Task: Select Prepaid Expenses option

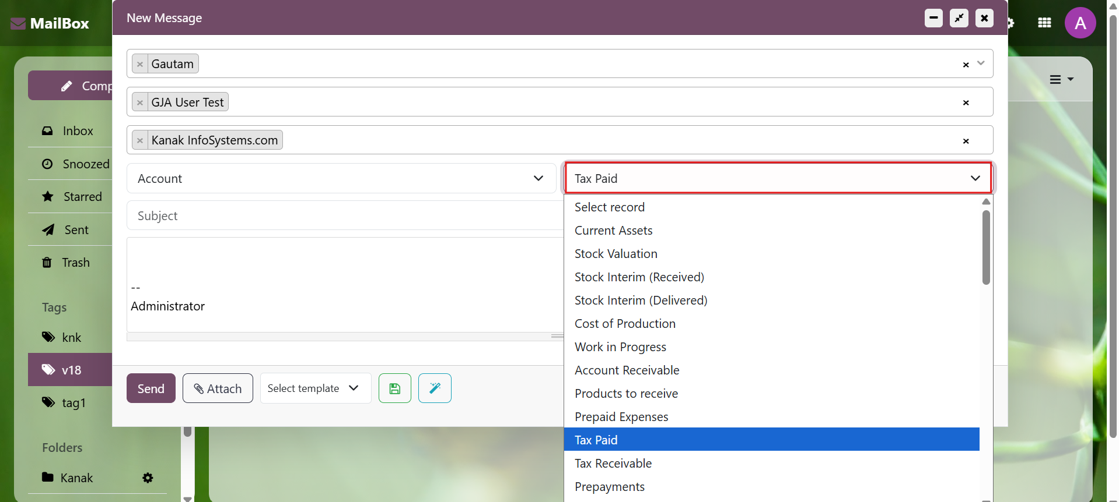Action: click(772, 417)
